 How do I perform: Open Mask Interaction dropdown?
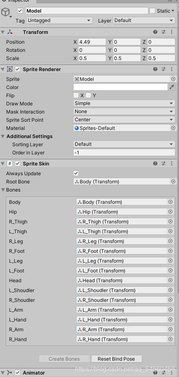coord(124,112)
